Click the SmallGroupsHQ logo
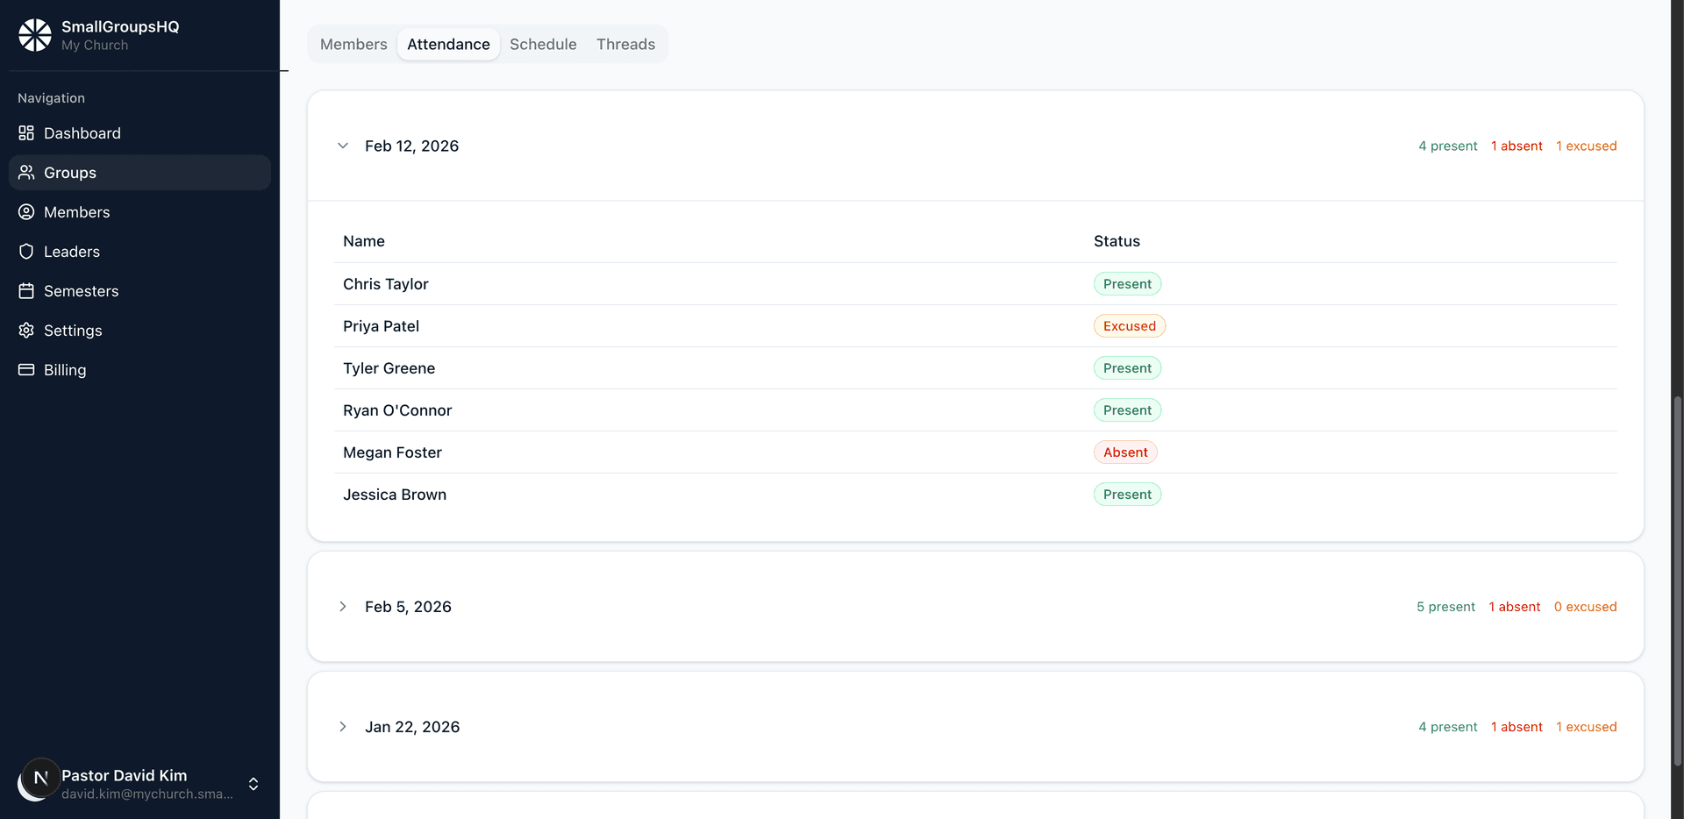 pos(35,35)
